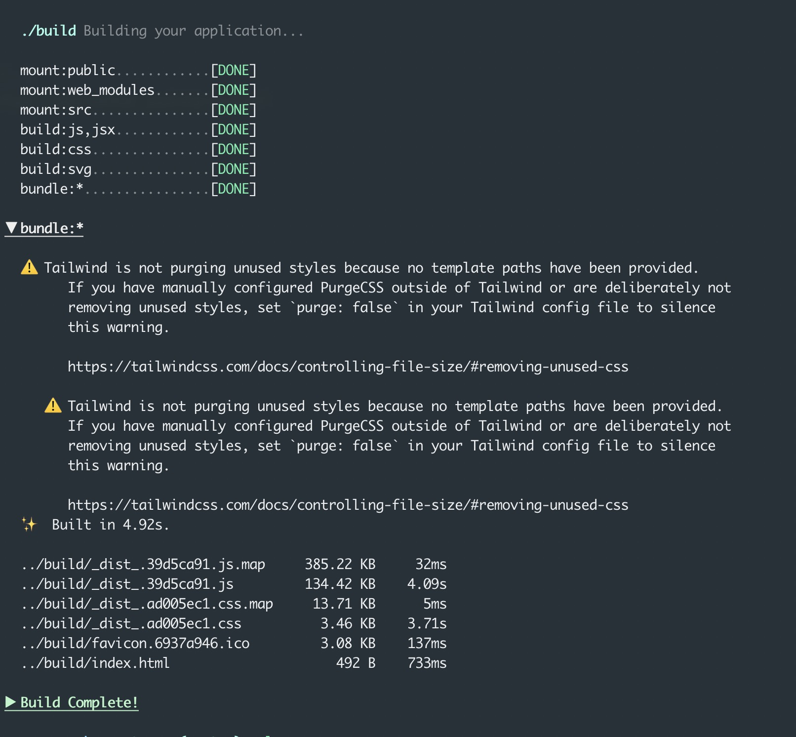The width and height of the screenshot is (796, 737).
Task: Open the second tailwindcss.com docs URL
Action: point(348,505)
